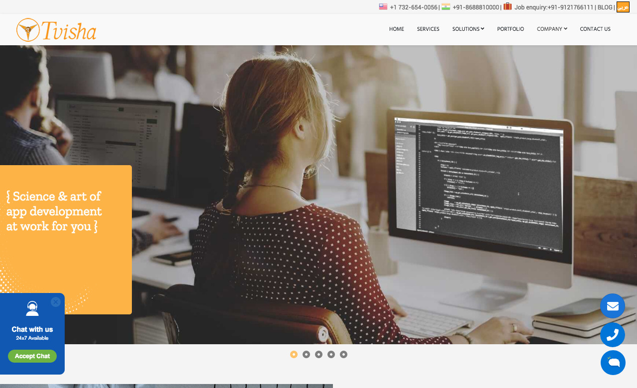637x388 pixels.
Task: Click the US flag icon
Action: [383, 6]
